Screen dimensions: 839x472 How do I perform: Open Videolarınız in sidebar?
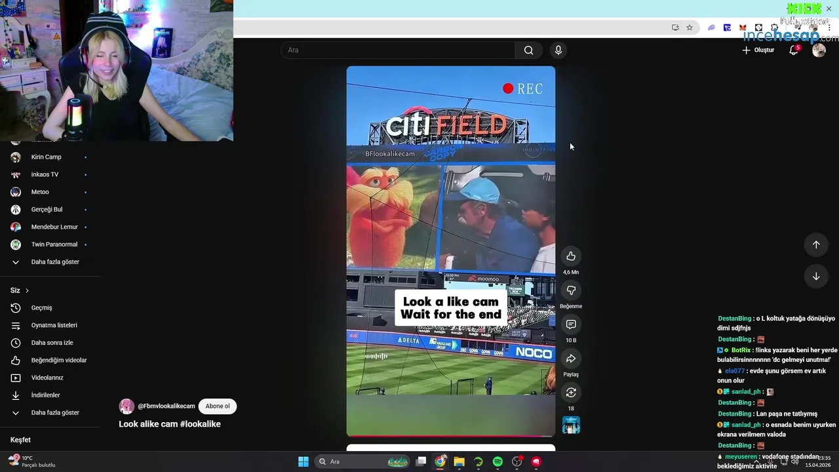[49, 378]
